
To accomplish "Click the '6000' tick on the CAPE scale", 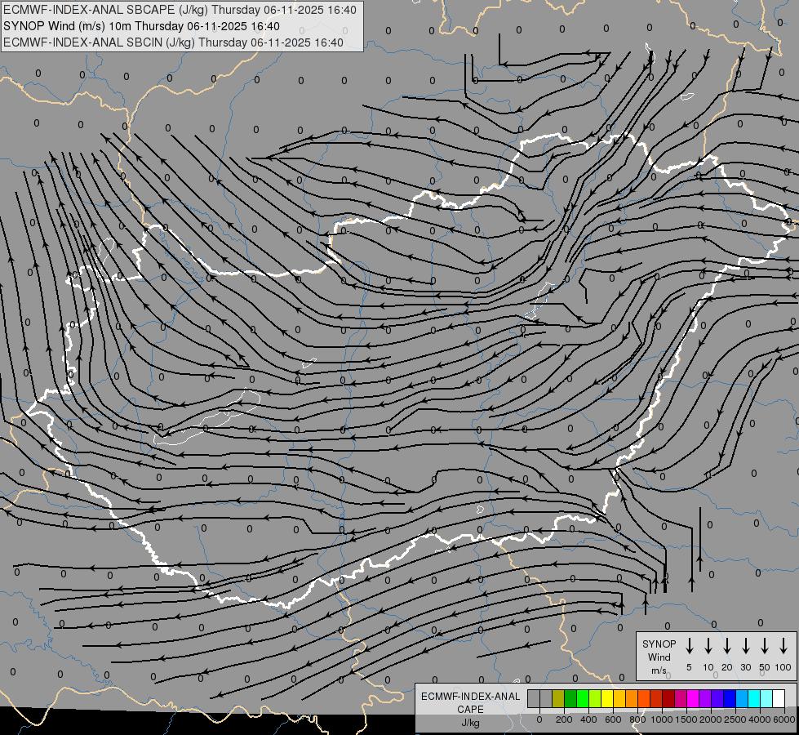I will click(x=784, y=719).
